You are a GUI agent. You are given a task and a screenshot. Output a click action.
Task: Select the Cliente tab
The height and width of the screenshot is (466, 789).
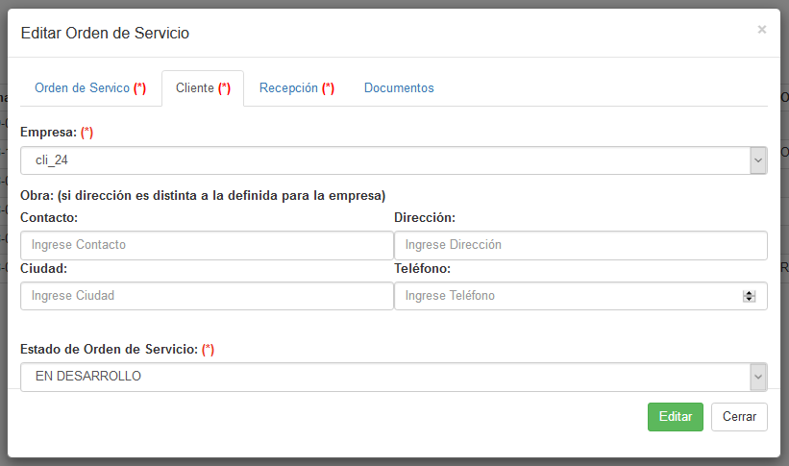[x=202, y=88]
